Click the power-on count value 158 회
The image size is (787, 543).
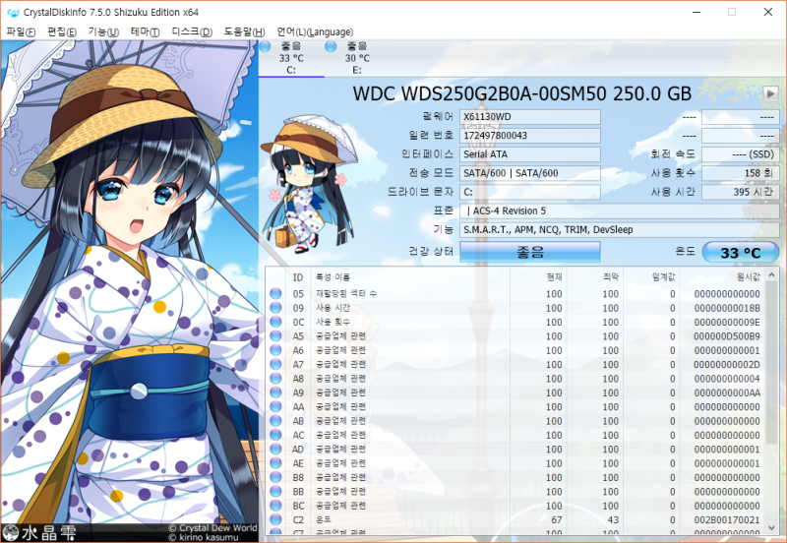(x=741, y=173)
